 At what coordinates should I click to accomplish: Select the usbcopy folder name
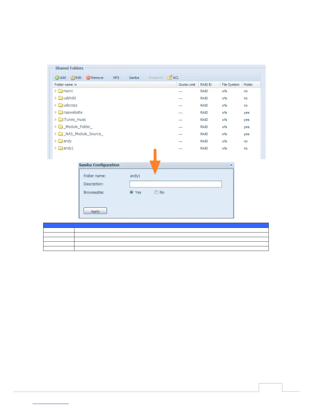tap(71, 105)
